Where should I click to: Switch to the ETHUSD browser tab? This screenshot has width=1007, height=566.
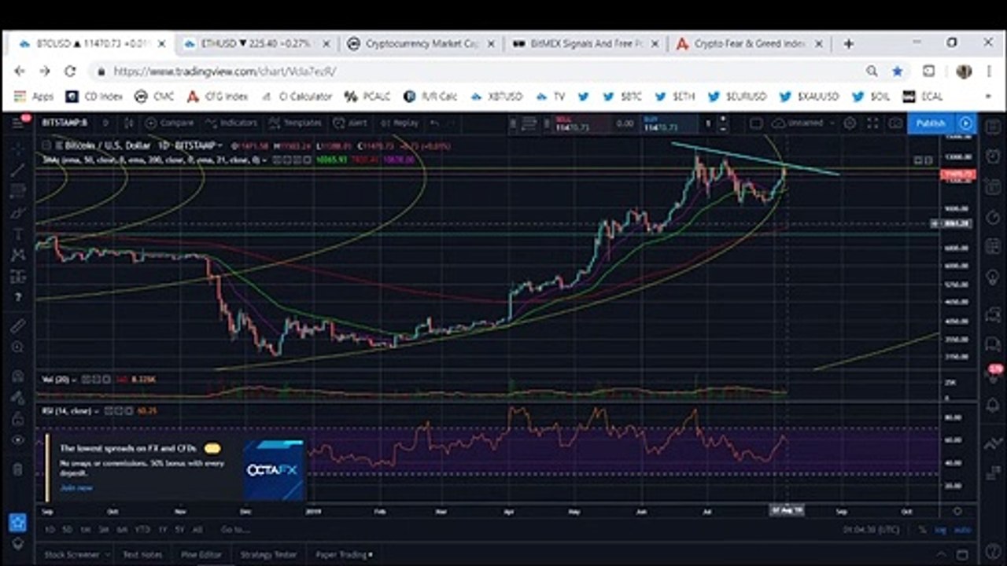(256, 44)
